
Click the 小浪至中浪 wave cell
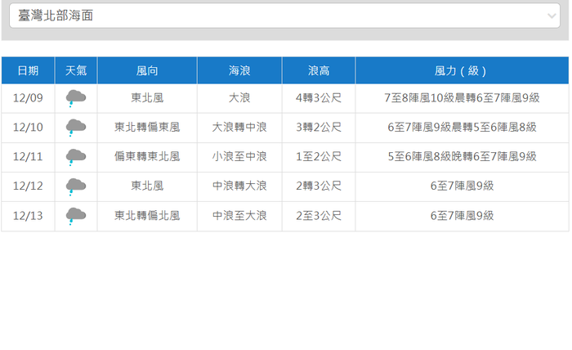[239, 157]
